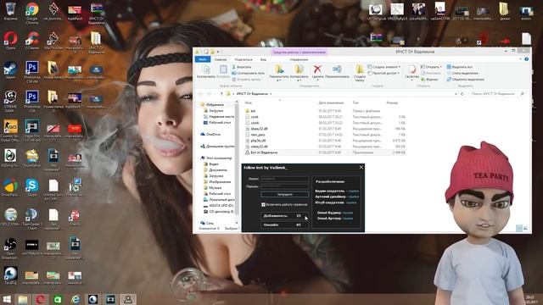Click the Вставить (Paste) ribbon icon
This screenshot has height=305, width=543.
click(223, 71)
